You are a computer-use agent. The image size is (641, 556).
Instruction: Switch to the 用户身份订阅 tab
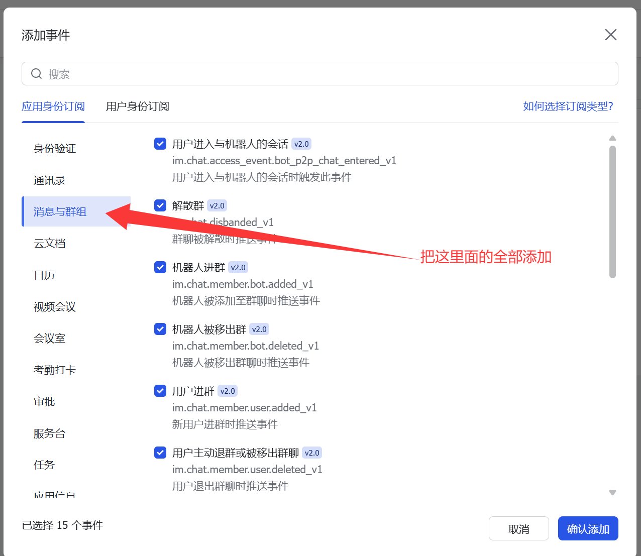coord(137,106)
